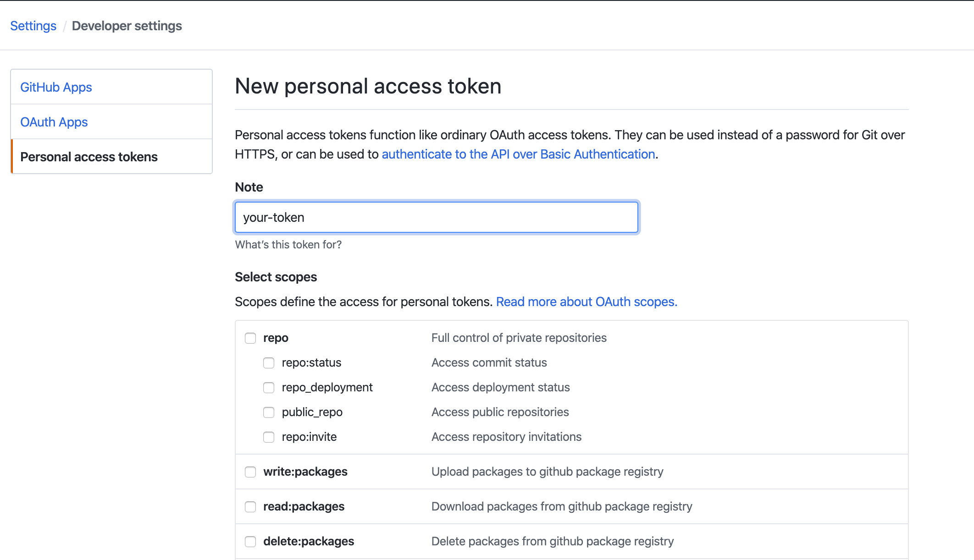Click the Settings breadcrumb link
974x560 pixels.
pyautogui.click(x=33, y=26)
